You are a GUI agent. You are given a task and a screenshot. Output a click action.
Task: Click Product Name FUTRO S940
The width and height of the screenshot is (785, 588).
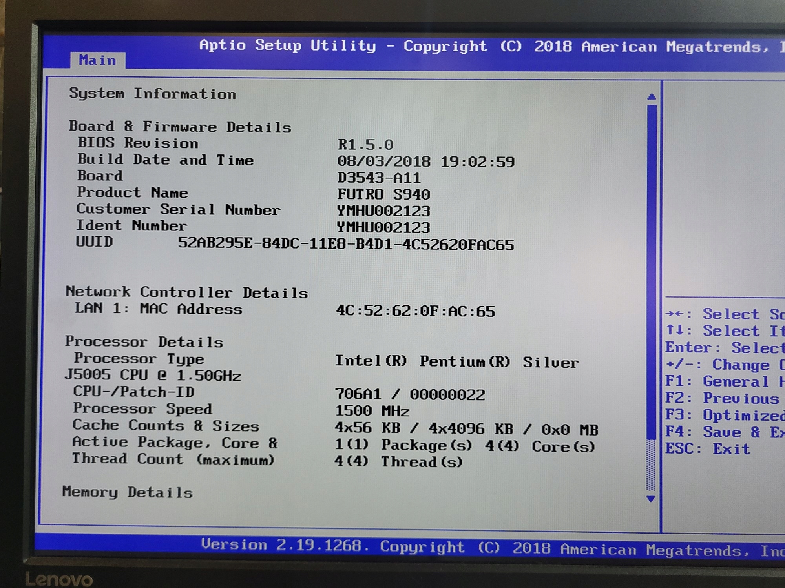click(383, 194)
